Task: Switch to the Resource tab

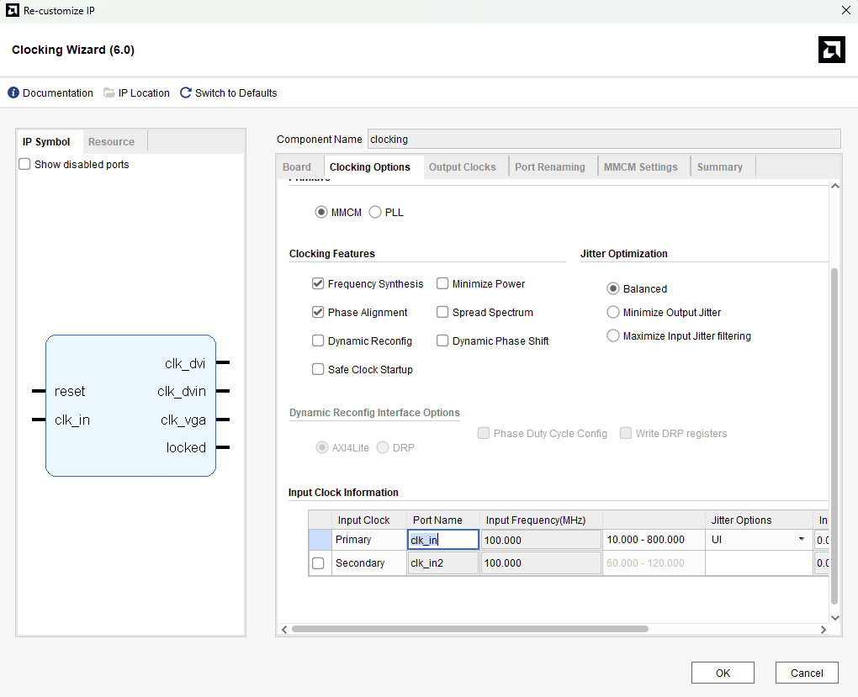Action: pos(111,142)
